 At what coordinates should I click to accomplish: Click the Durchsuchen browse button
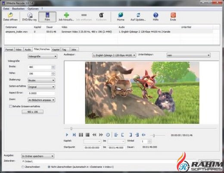coord(209,161)
